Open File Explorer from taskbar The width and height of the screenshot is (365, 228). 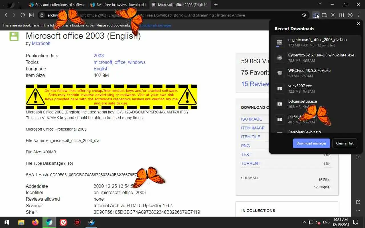pyautogui.click(x=21, y=222)
